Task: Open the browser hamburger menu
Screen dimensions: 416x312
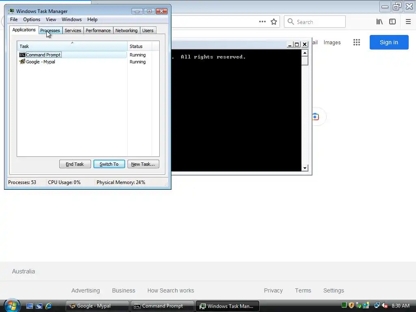Action: tap(408, 22)
